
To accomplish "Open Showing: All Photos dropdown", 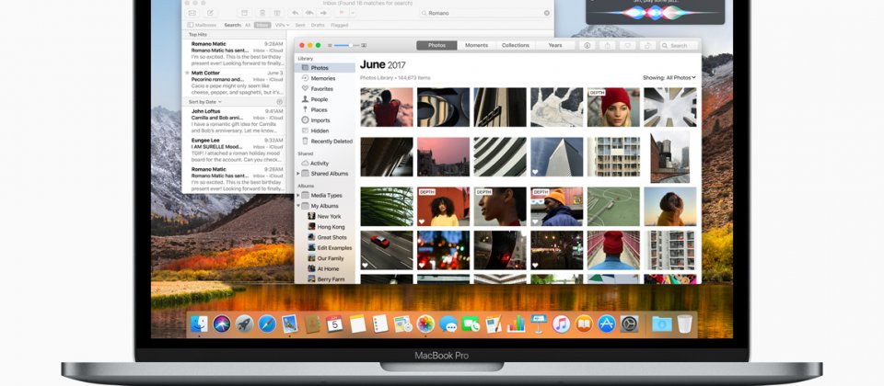I will click(x=669, y=77).
